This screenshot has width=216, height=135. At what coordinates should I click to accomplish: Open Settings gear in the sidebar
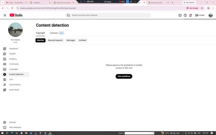tap(15, 122)
